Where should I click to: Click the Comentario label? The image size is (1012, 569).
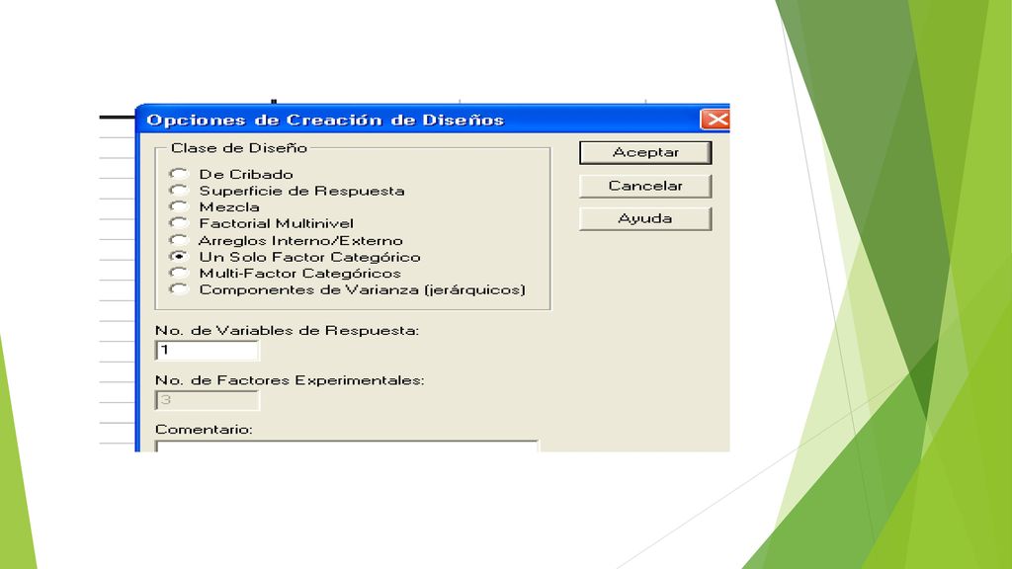[x=204, y=429]
